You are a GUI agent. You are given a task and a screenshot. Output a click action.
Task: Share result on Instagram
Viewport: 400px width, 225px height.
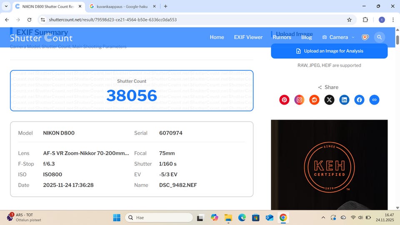click(x=299, y=100)
